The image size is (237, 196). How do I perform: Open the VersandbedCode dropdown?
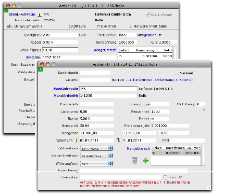tap(96, 156)
